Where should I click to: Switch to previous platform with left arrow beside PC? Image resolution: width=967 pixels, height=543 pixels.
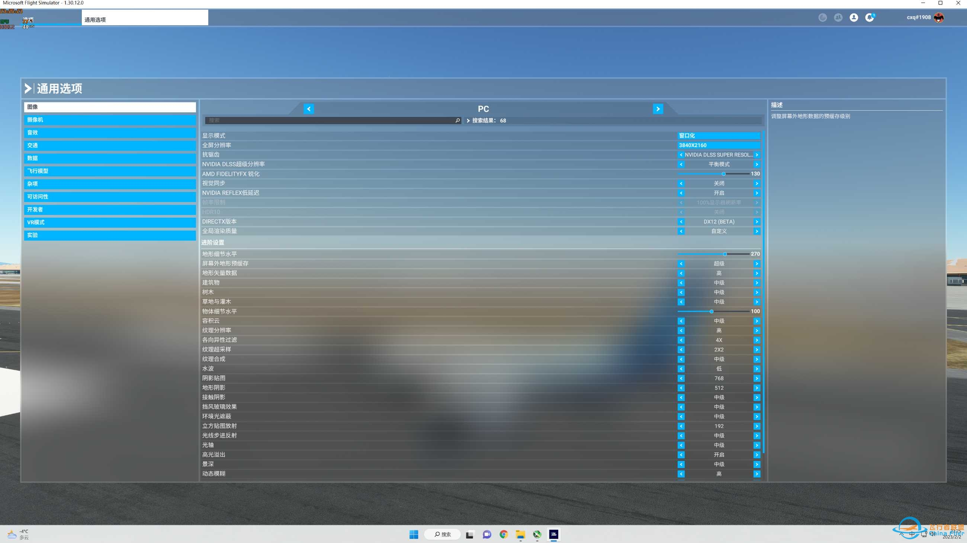tap(309, 109)
